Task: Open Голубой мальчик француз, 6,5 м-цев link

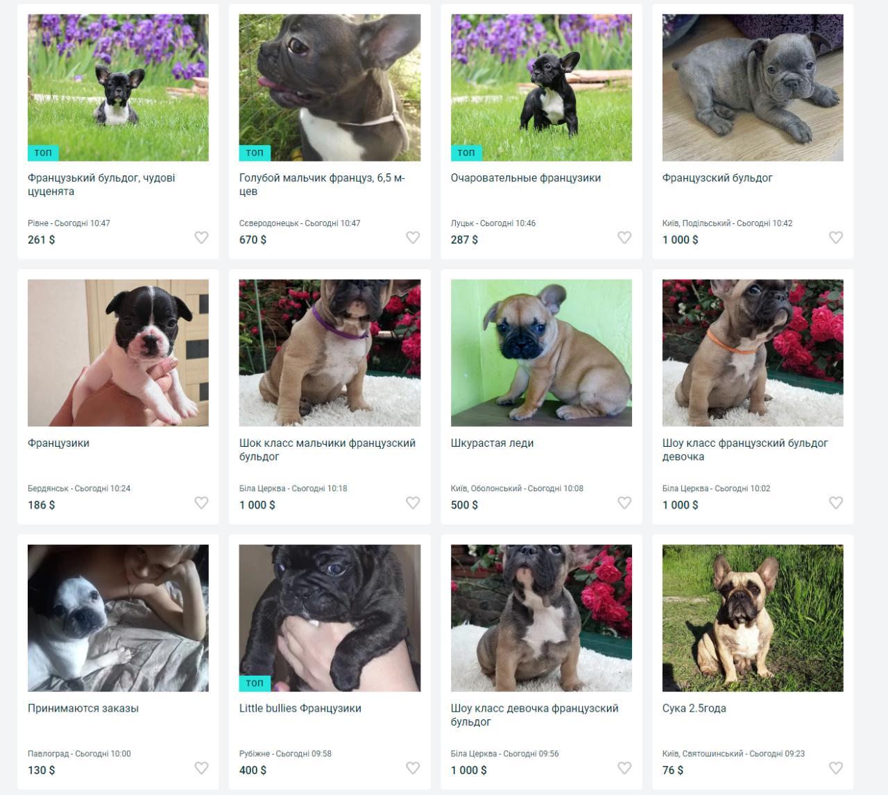Action: tap(322, 185)
